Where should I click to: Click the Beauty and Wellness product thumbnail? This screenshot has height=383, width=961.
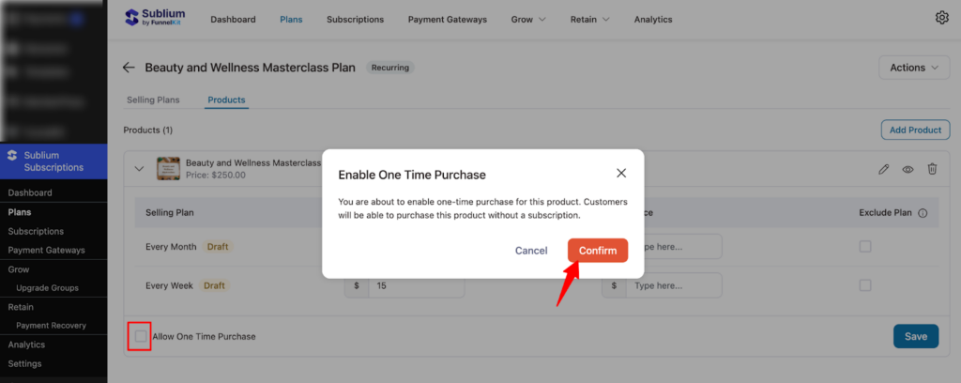click(168, 169)
